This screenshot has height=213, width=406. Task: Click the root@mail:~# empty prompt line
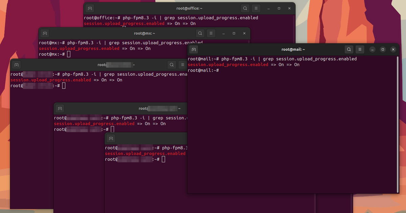203,70
